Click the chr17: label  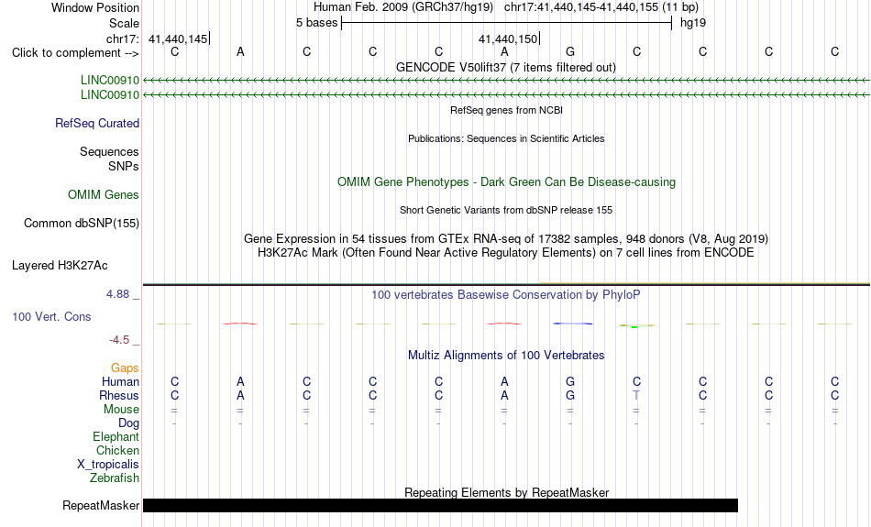pos(123,38)
